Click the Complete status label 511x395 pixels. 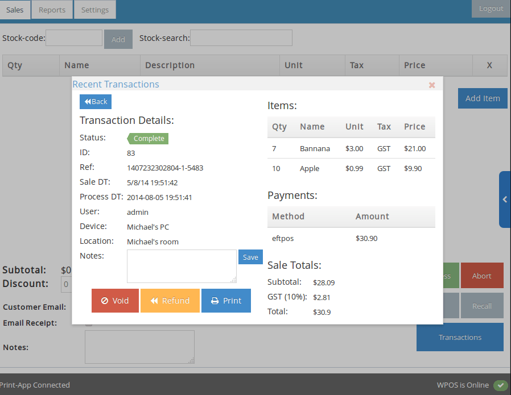tap(147, 138)
